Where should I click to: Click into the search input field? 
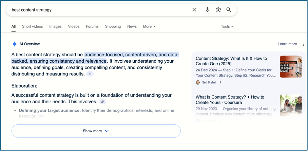(98, 10)
